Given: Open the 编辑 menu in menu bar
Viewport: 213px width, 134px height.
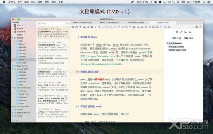Looking at the screenshot, I should (x=27, y=2).
